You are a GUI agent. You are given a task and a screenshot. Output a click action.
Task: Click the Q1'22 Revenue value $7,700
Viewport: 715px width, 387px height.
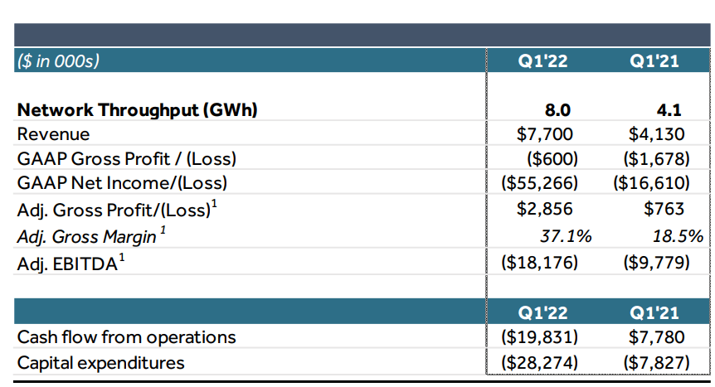[544, 134]
